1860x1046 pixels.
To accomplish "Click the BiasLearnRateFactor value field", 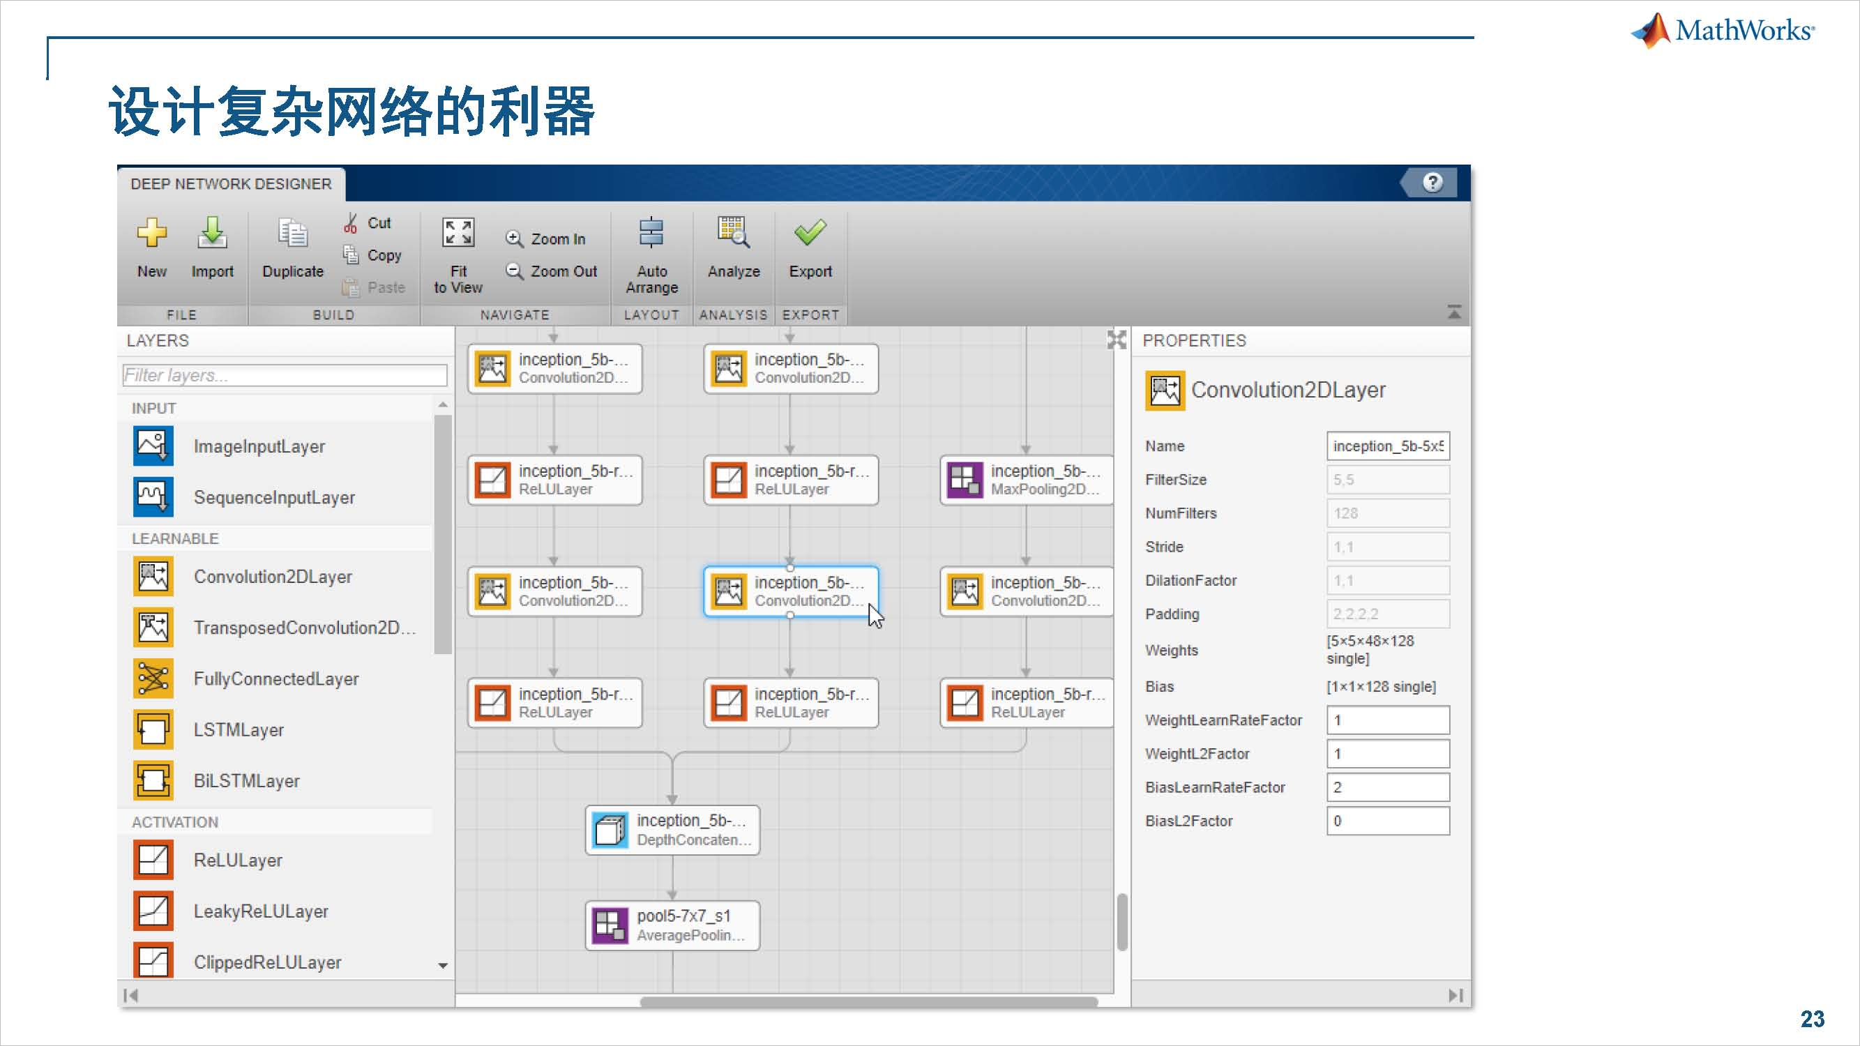I will pos(1387,787).
